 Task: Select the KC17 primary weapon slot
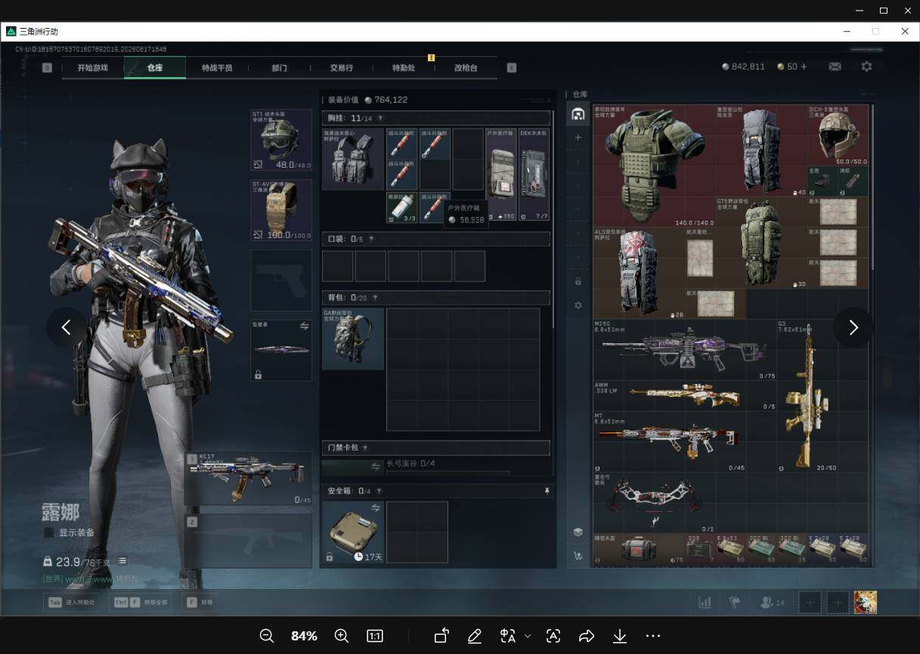coord(249,479)
